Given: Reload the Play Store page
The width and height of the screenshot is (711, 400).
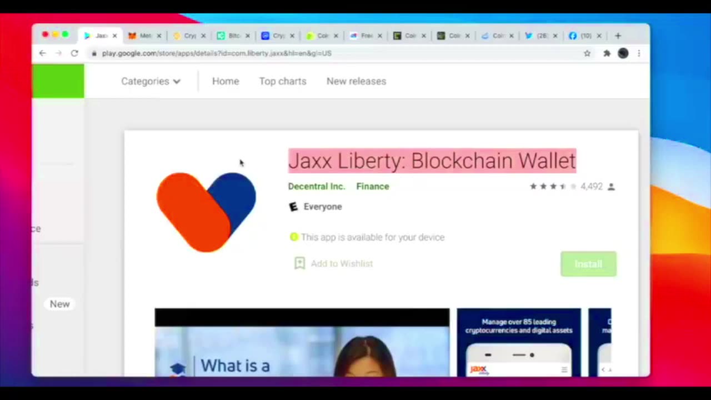Looking at the screenshot, I should tap(74, 53).
